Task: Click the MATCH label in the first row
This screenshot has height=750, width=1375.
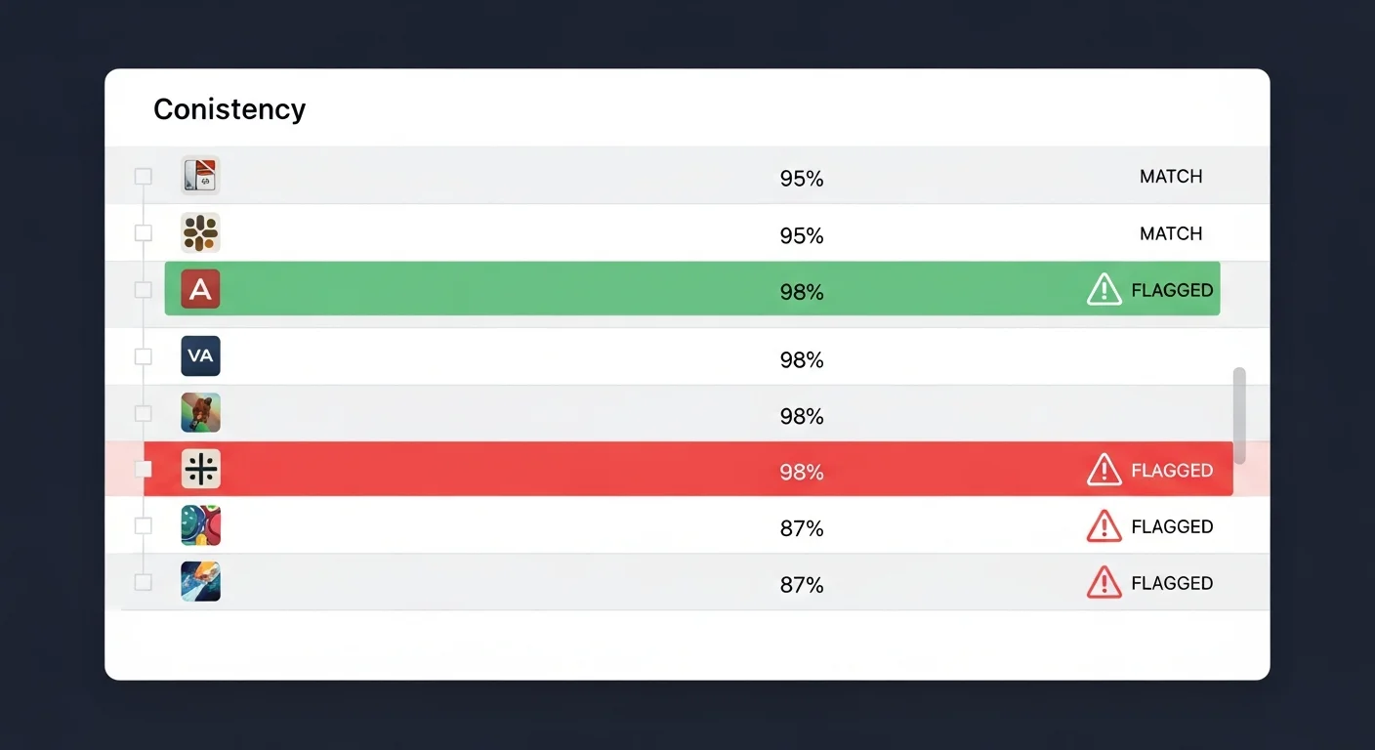Action: pos(1171,177)
